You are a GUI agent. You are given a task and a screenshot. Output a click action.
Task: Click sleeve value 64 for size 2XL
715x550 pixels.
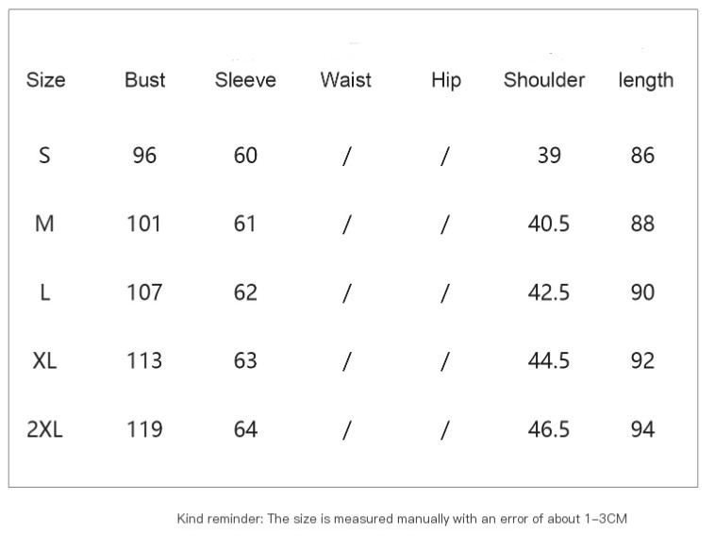245,429
